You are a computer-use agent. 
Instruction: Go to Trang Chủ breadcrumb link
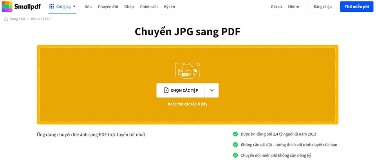coord(17,19)
